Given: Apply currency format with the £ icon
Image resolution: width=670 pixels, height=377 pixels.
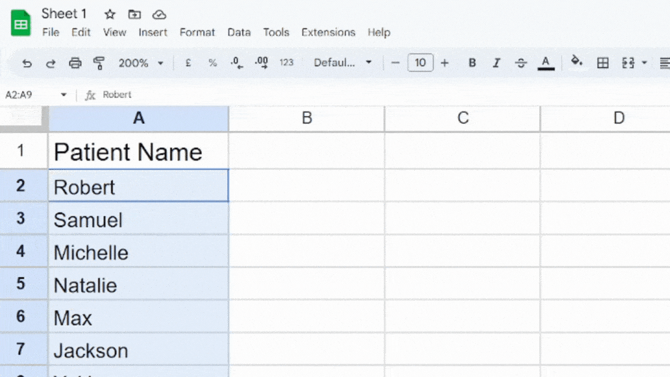Looking at the screenshot, I should click(187, 63).
